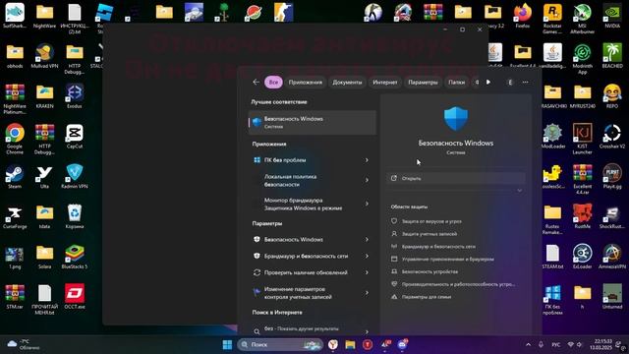
Task: Launch the Rockstar Games launcher icon
Action: (552, 19)
